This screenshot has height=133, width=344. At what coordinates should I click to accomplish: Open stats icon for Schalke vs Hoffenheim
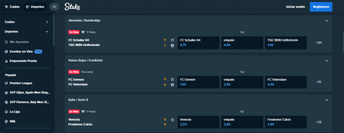[x=172, y=40]
